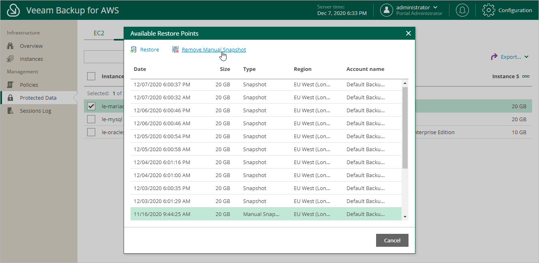Click the Restore icon in dialog
Viewport: 539px width, 263px height.
point(133,50)
